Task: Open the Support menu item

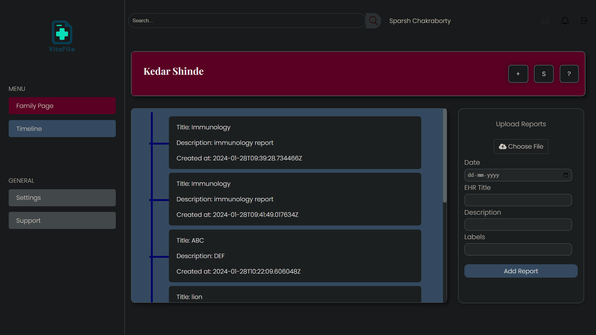Action: tap(62, 221)
